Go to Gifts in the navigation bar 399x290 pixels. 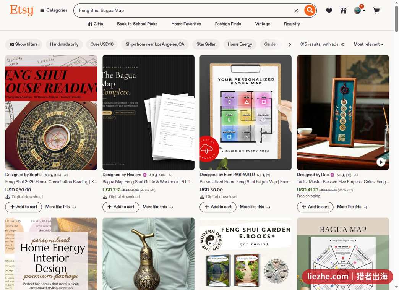click(96, 24)
